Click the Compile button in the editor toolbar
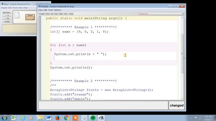The height and width of the screenshot is (121, 216). coord(42,14)
